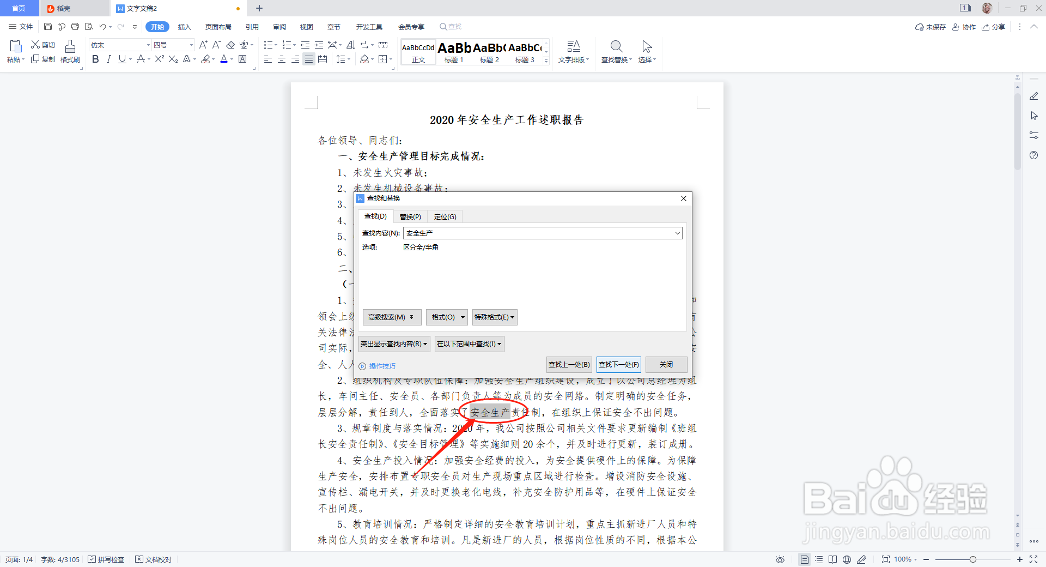Click the character border (boxed A) icon
1046x567 pixels.
click(243, 59)
